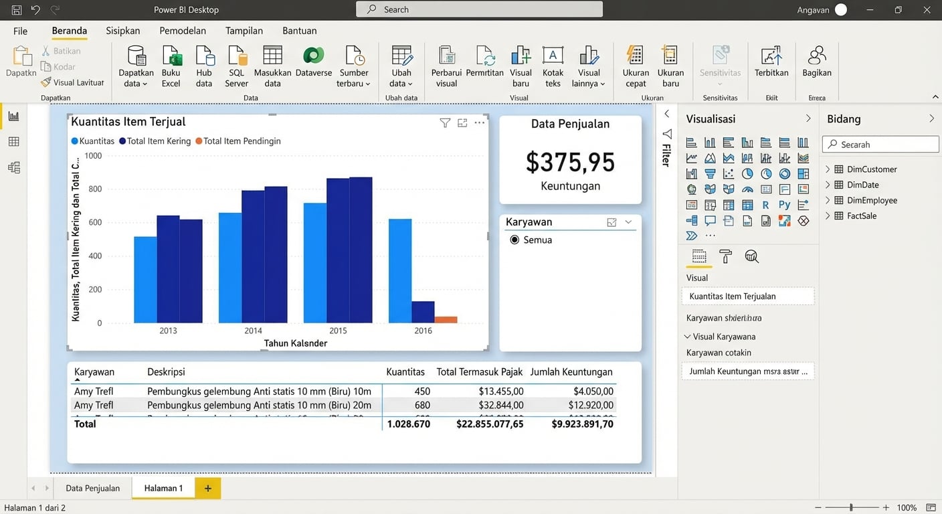This screenshot has width=942, height=514.
Task: Add a new page with the plus button
Action: [x=208, y=488]
